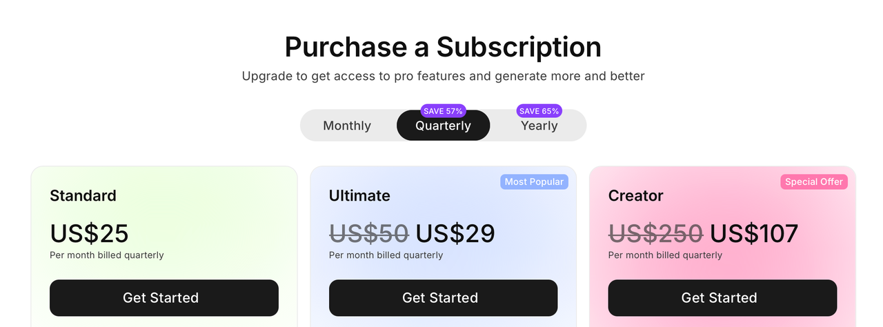Screen dimensions: 883x327
Task: Click the US$107 discounted Creator price
Action: point(754,234)
